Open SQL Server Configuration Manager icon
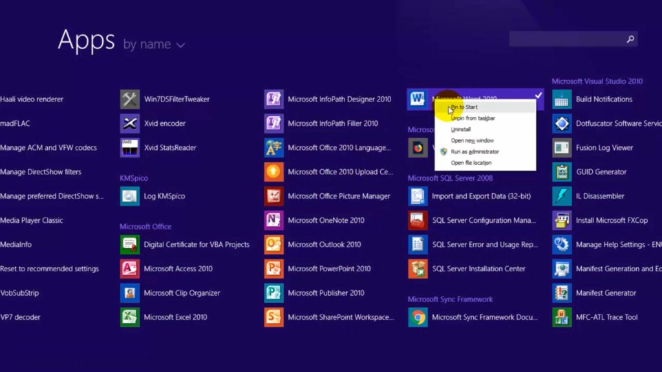This screenshot has width=662, height=372. coord(418,220)
